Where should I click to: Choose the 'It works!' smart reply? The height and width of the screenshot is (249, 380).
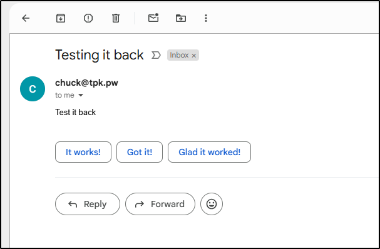83,152
